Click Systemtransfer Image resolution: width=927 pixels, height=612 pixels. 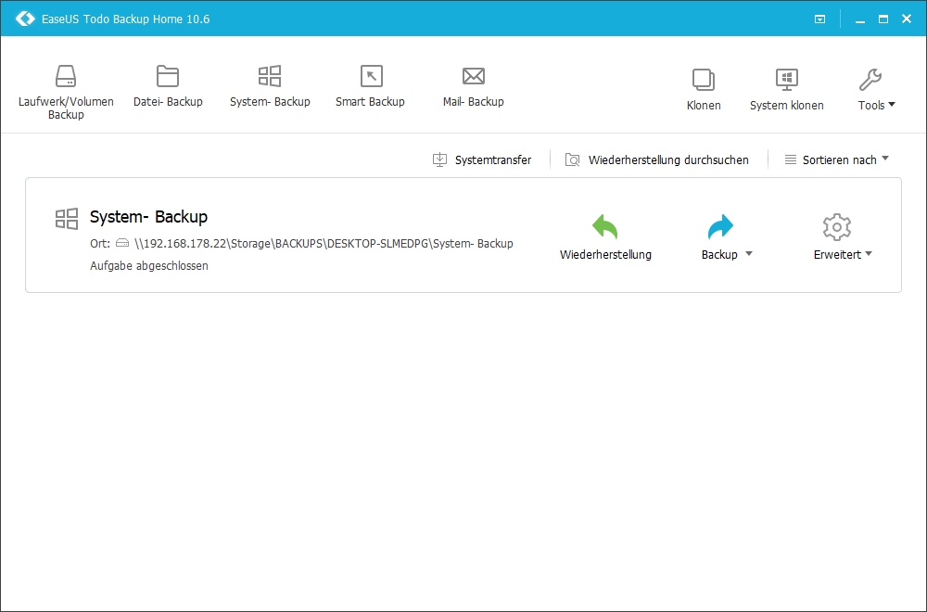[482, 159]
